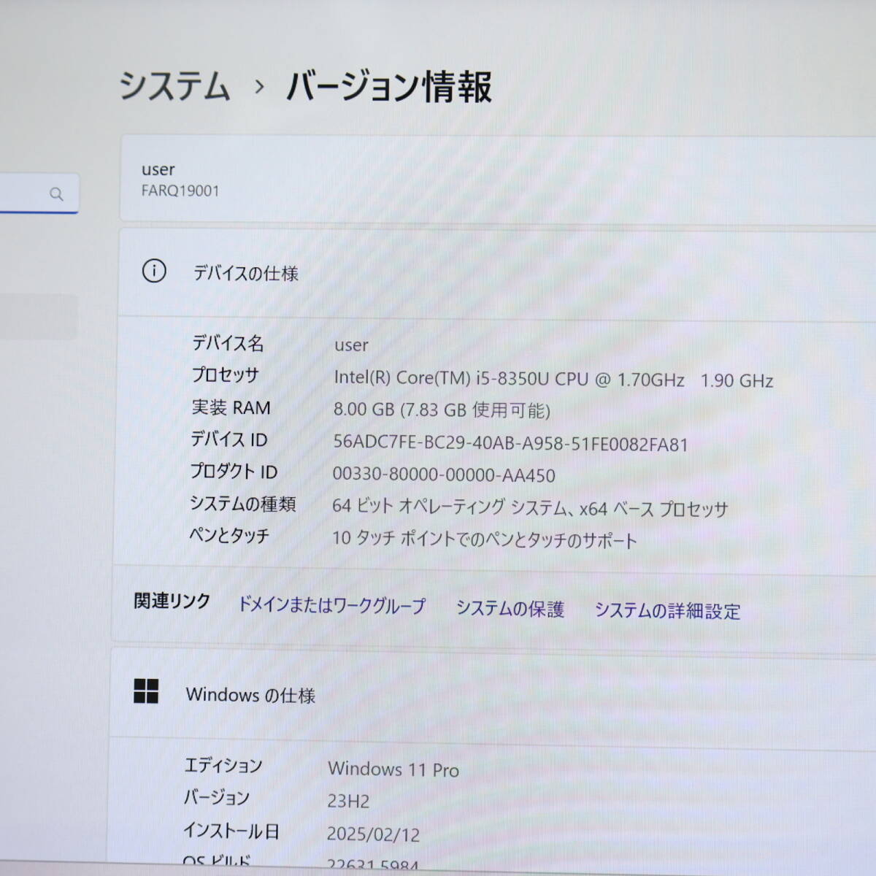Image resolution: width=876 pixels, height=876 pixels.
Task: Select the 実装 RAM label
Action: [x=231, y=407]
